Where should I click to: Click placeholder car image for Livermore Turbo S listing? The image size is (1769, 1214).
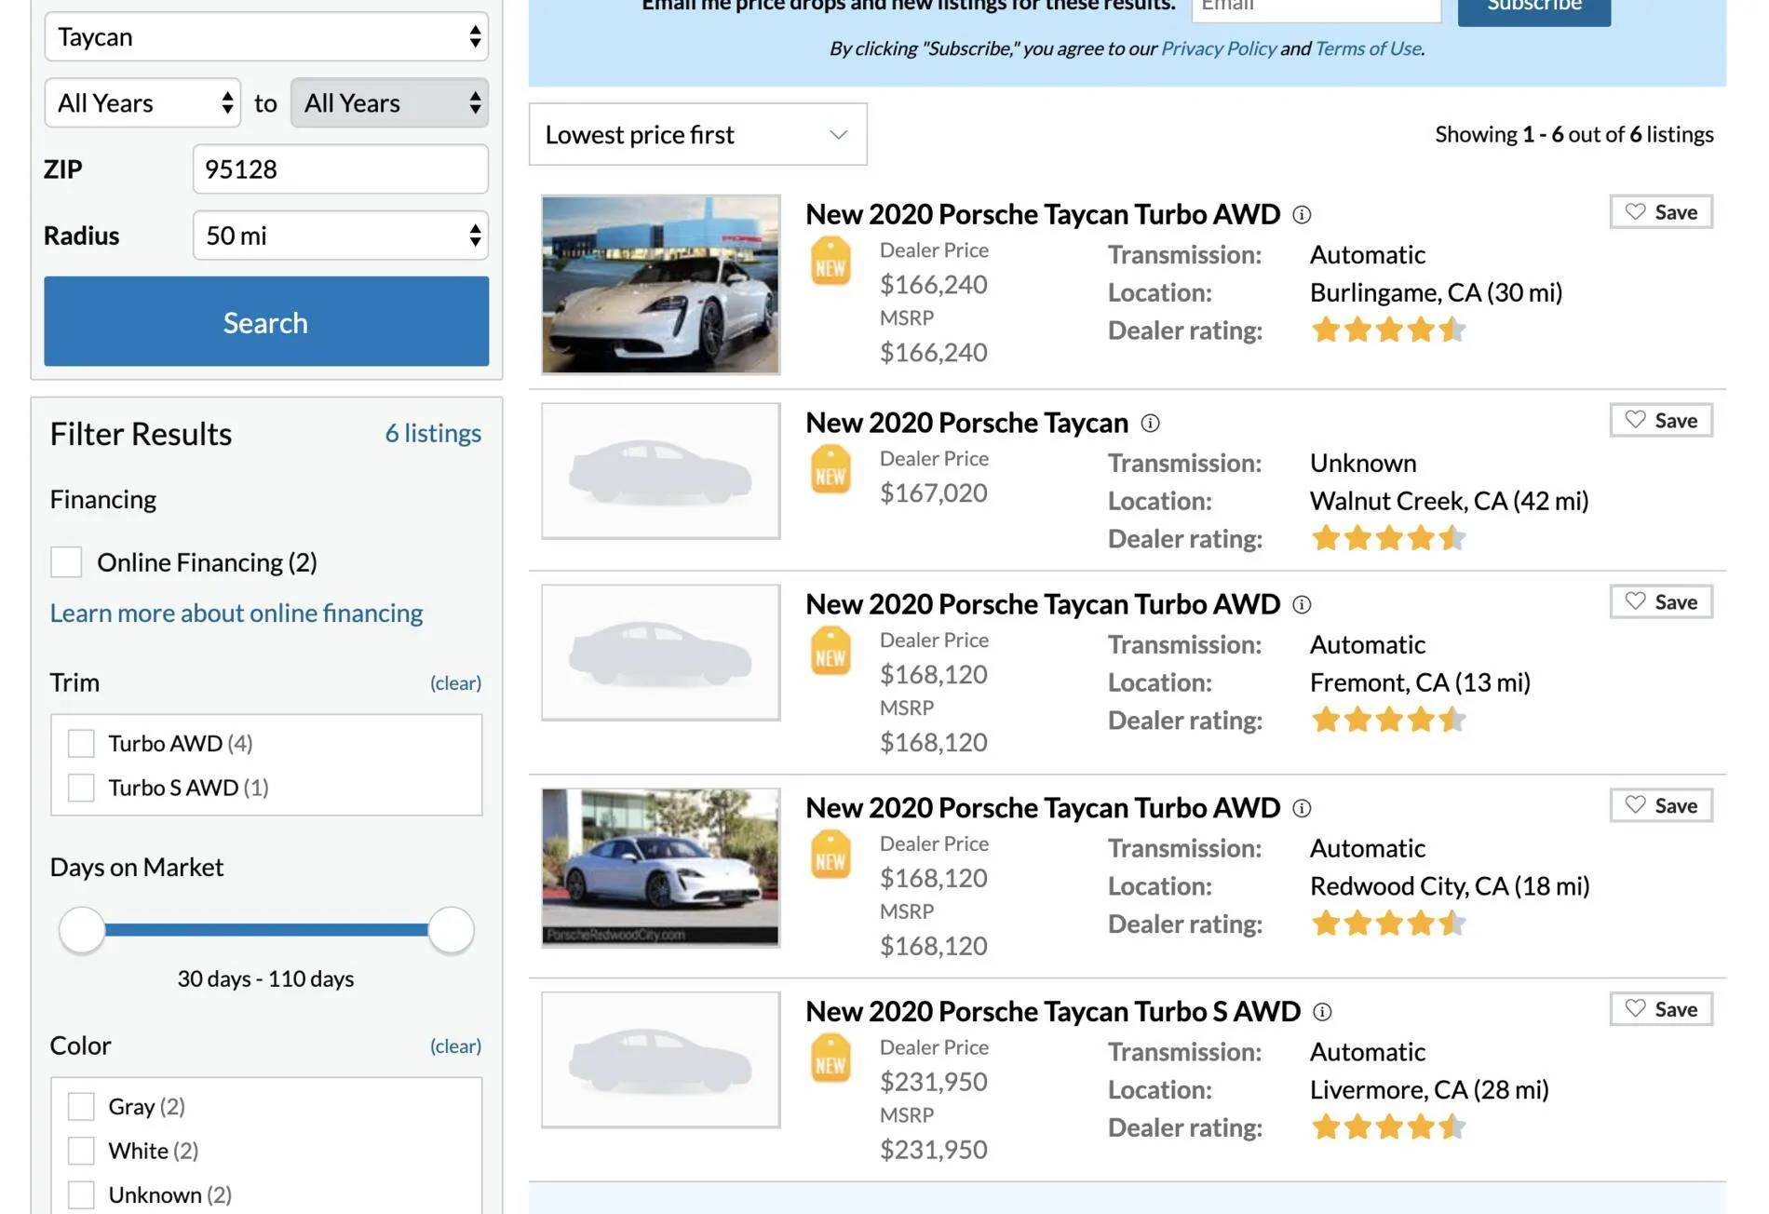661,1060
